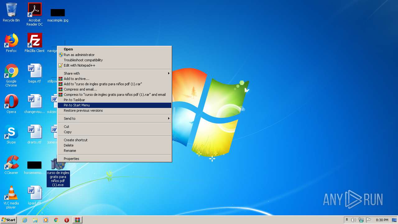Open the Action Center flag icon
398x224 pixels.
click(x=368, y=220)
